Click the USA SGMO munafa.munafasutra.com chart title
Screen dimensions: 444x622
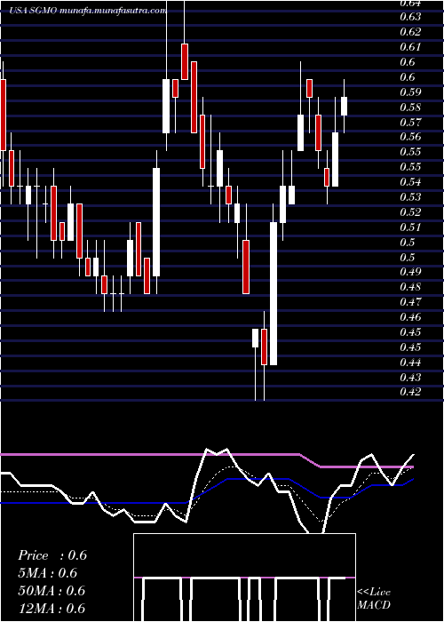tap(88, 11)
